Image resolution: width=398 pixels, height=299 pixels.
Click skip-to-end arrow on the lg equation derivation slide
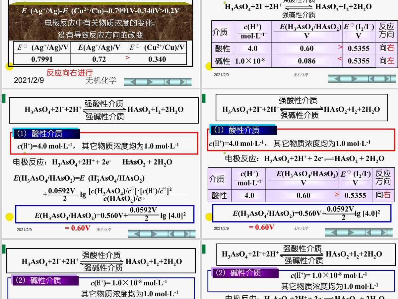(187, 234)
